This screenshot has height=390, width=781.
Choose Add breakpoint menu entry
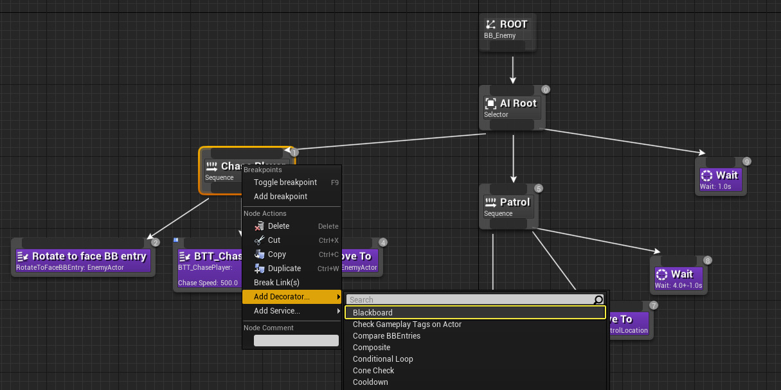[x=280, y=197]
